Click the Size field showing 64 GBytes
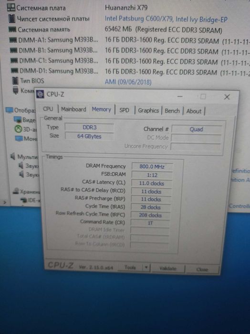 click(x=89, y=136)
